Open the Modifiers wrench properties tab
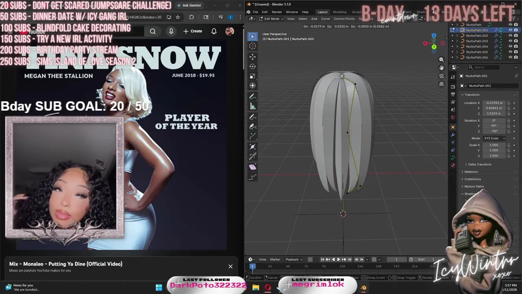The width and height of the screenshot is (522, 294). point(453,135)
